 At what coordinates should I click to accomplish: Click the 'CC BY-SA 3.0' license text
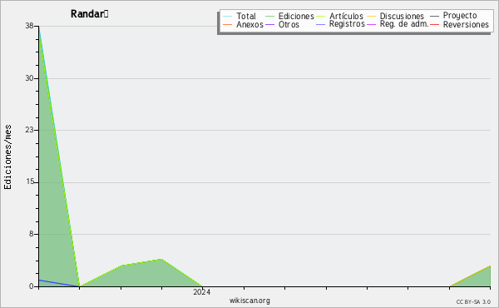click(473, 302)
